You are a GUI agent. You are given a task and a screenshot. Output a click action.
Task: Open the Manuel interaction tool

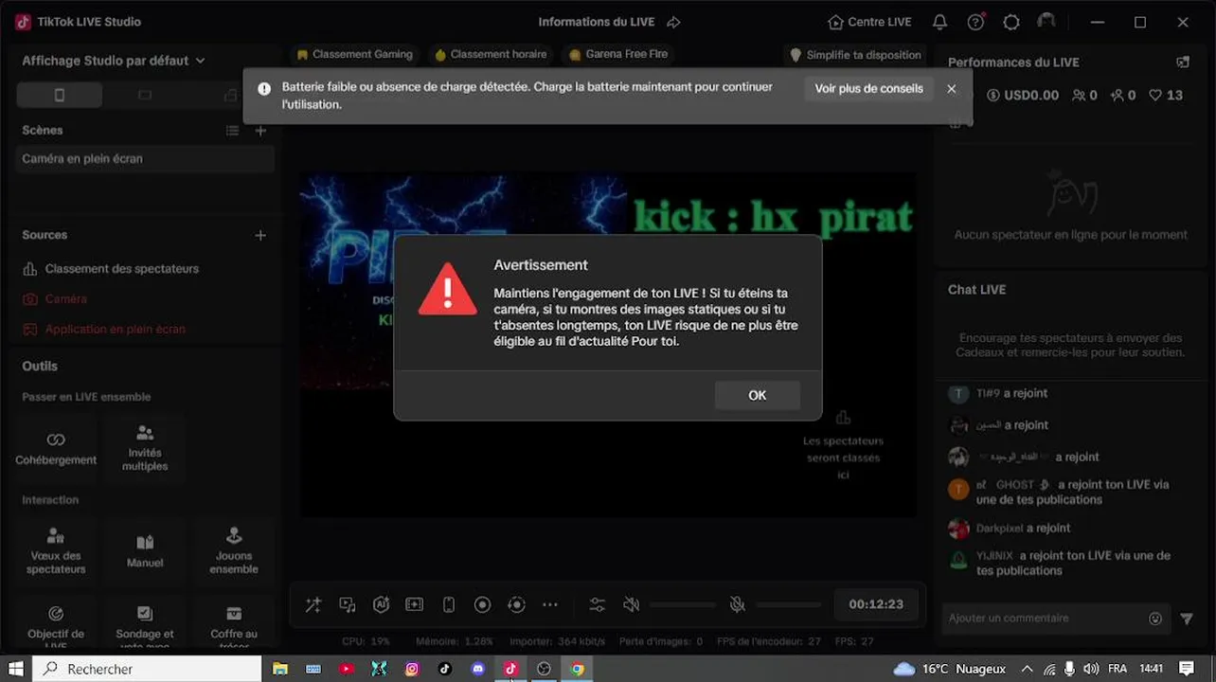145,551
